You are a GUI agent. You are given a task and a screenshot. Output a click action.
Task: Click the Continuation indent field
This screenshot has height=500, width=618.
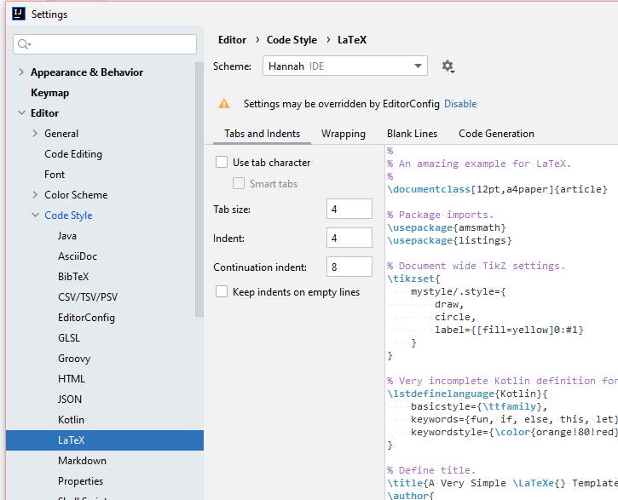tap(349, 267)
